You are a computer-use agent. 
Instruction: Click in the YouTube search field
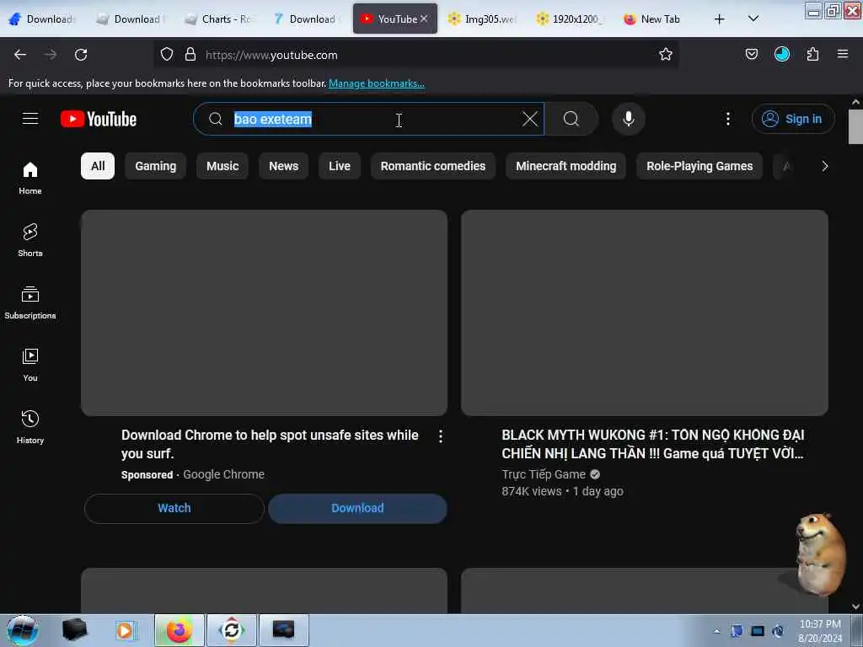click(x=369, y=119)
